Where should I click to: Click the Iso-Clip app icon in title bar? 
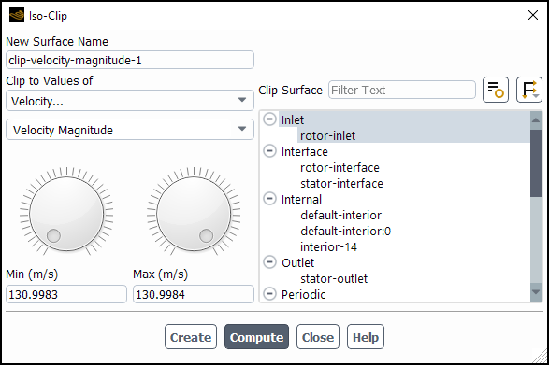point(17,15)
